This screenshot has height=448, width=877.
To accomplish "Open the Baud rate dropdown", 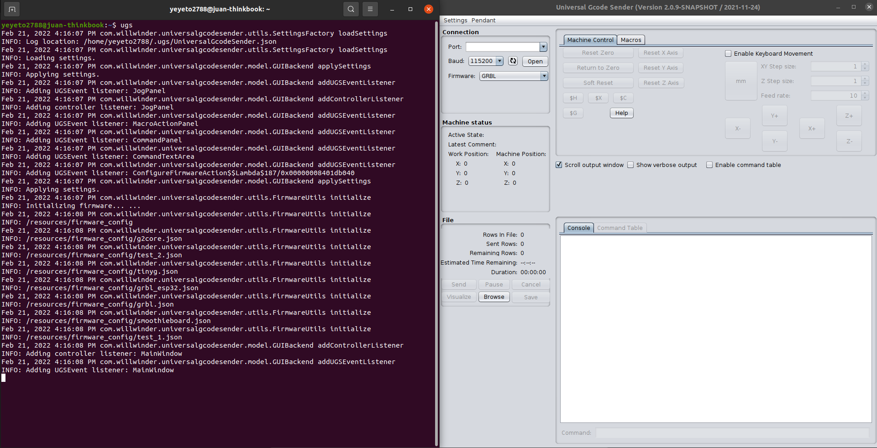I will coord(499,61).
